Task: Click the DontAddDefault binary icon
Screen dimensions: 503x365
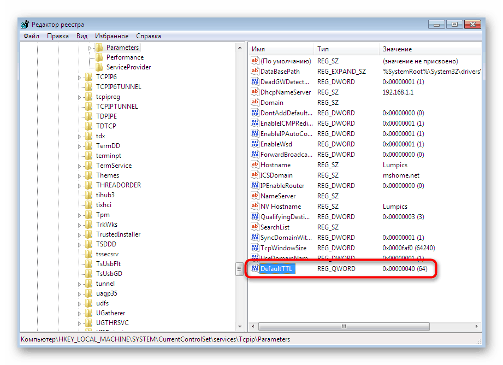Action: coord(255,113)
